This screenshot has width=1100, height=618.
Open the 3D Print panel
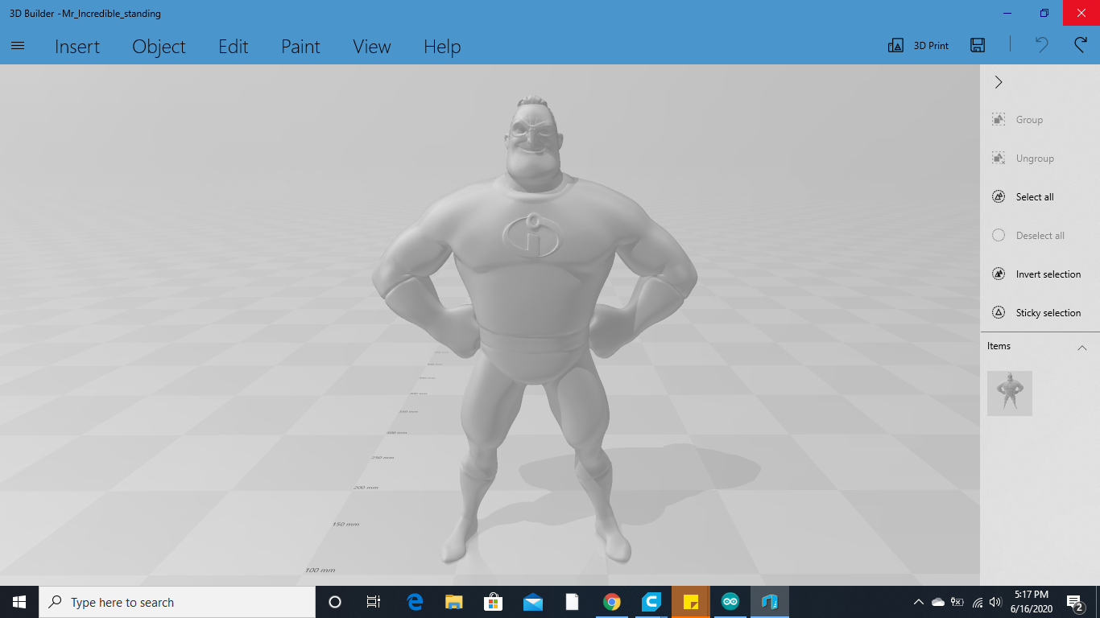coord(917,45)
